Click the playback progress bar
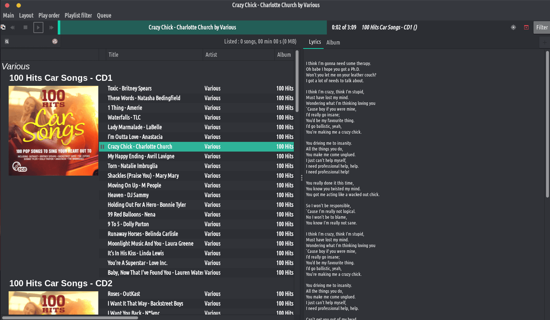This screenshot has height=320, width=550. pos(193,27)
